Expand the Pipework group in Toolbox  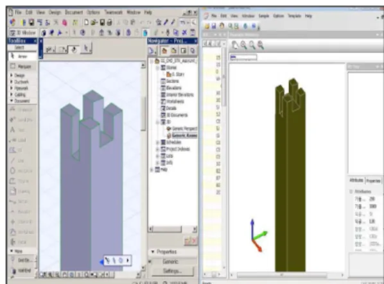12,88
